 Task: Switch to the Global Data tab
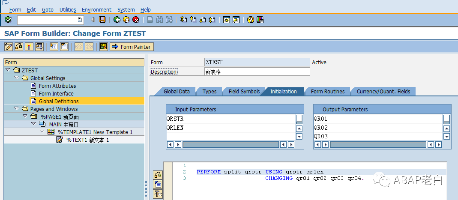(x=177, y=91)
